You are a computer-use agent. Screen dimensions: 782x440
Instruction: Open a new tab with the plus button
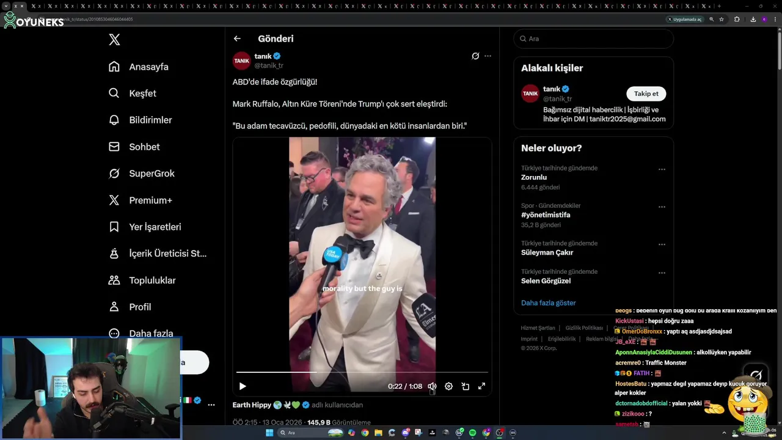click(x=719, y=6)
